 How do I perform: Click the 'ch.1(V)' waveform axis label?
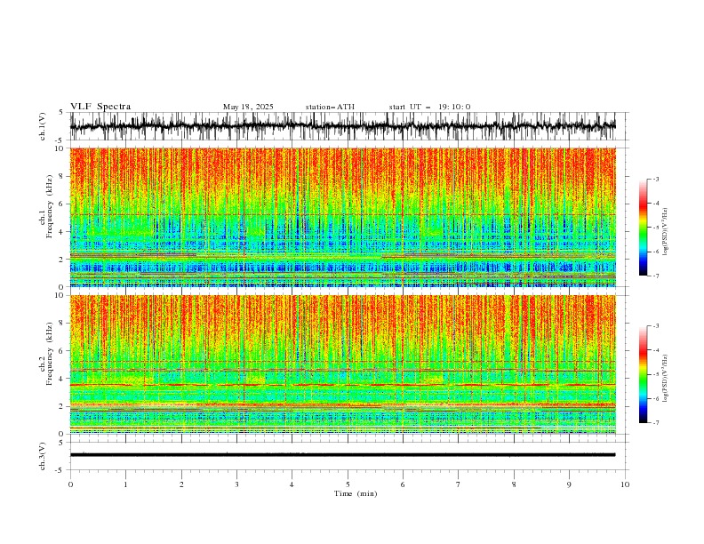coord(43,126)
